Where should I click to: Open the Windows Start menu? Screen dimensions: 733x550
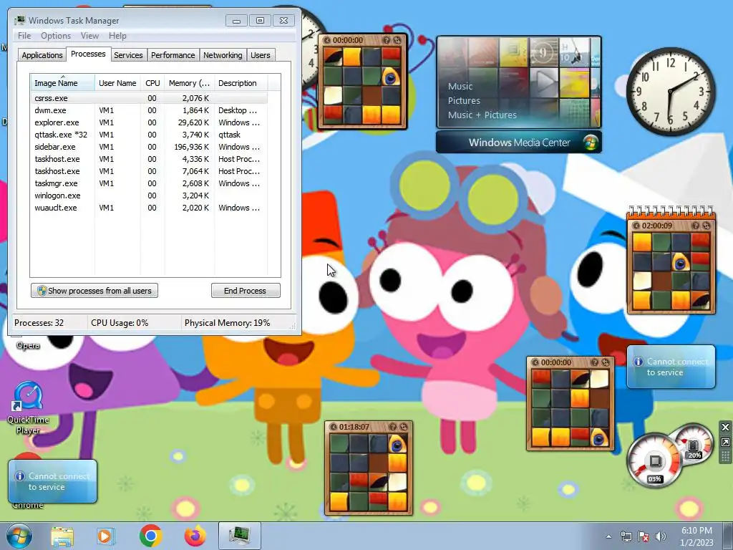pos(19,536)
